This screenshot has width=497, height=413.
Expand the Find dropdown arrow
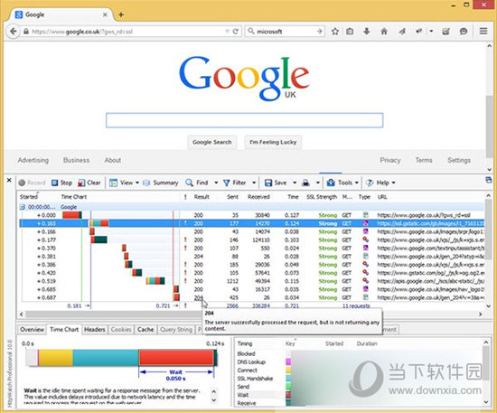coord(216,183)
